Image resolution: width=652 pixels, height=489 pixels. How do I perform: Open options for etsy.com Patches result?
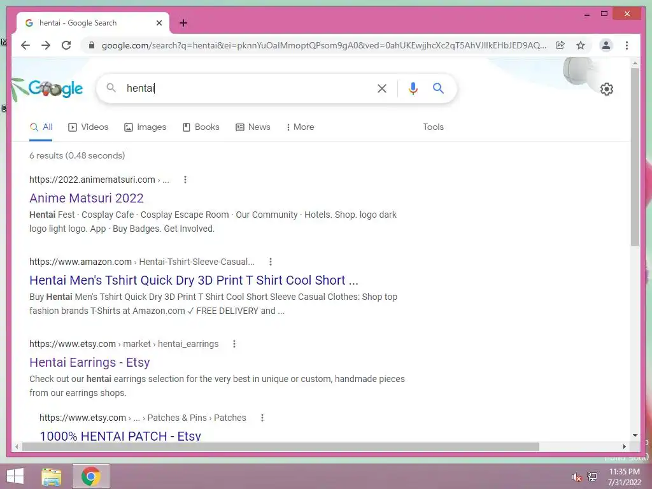click(262, 418)
